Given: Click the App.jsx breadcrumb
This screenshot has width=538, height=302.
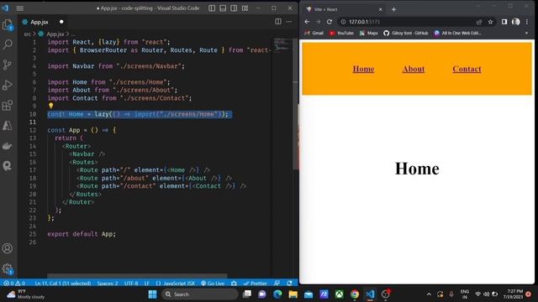Looking at the screenshot, I should tap(55, 34).
